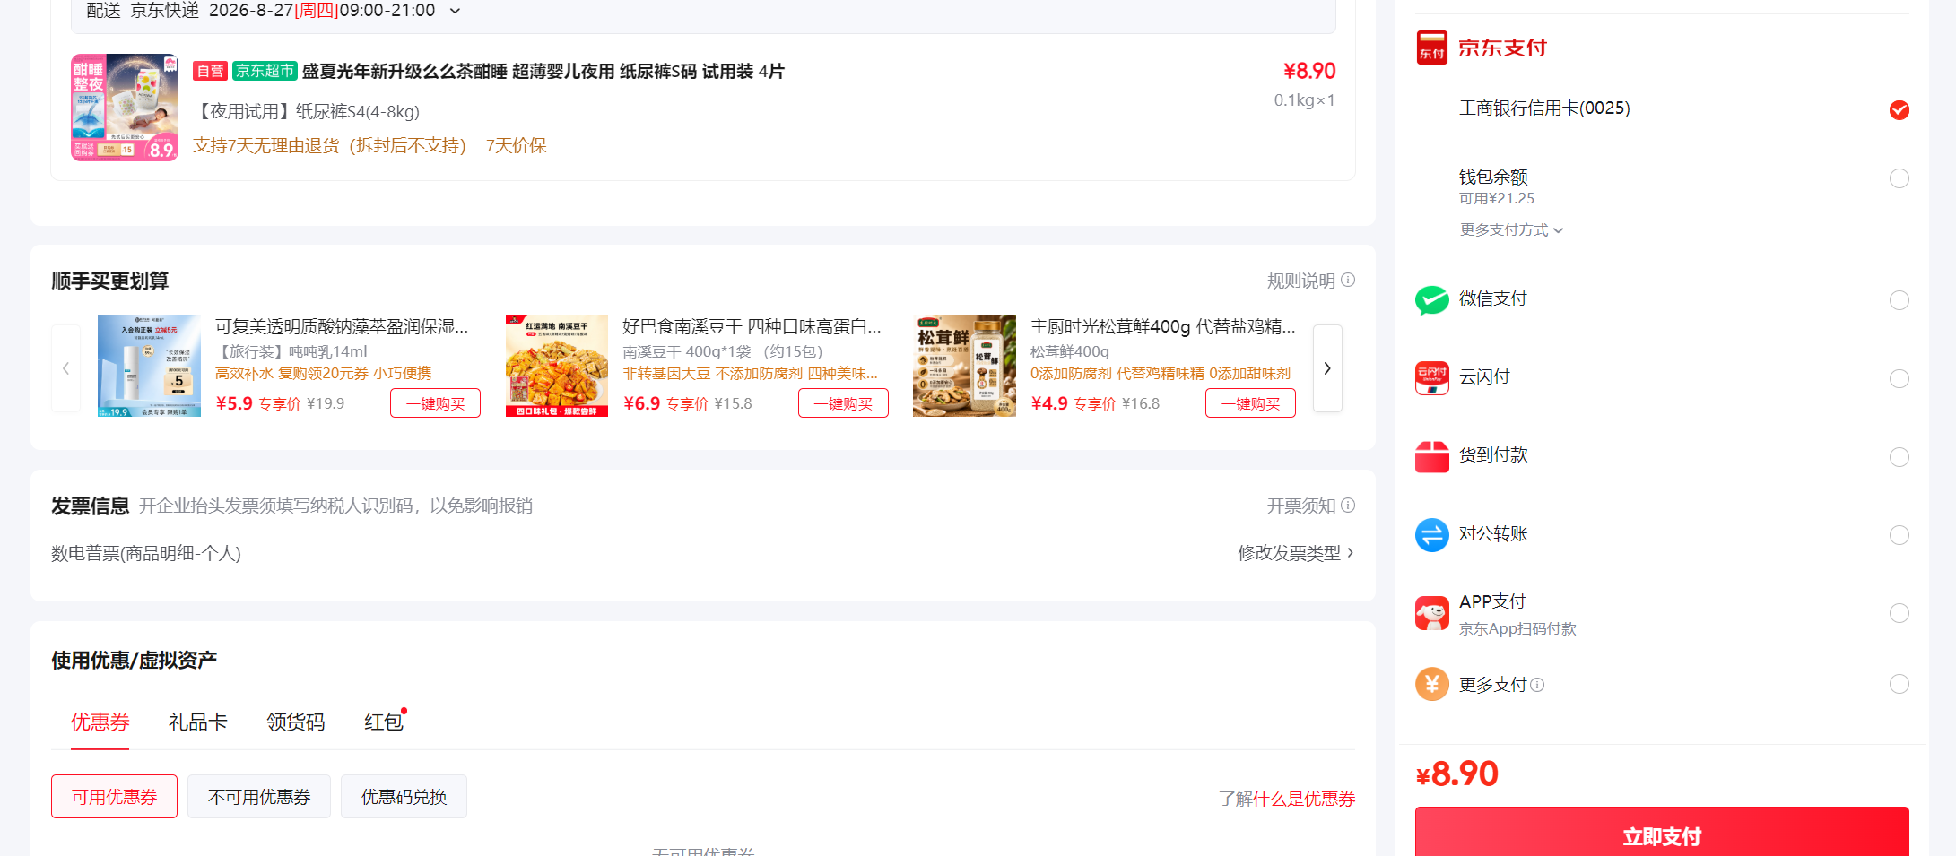Click the 好巴食南溪豆干 product title

[752, 326]
